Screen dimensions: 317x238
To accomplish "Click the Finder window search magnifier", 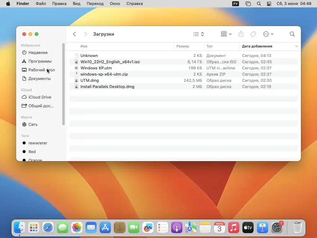I will (x=292, y=34).
